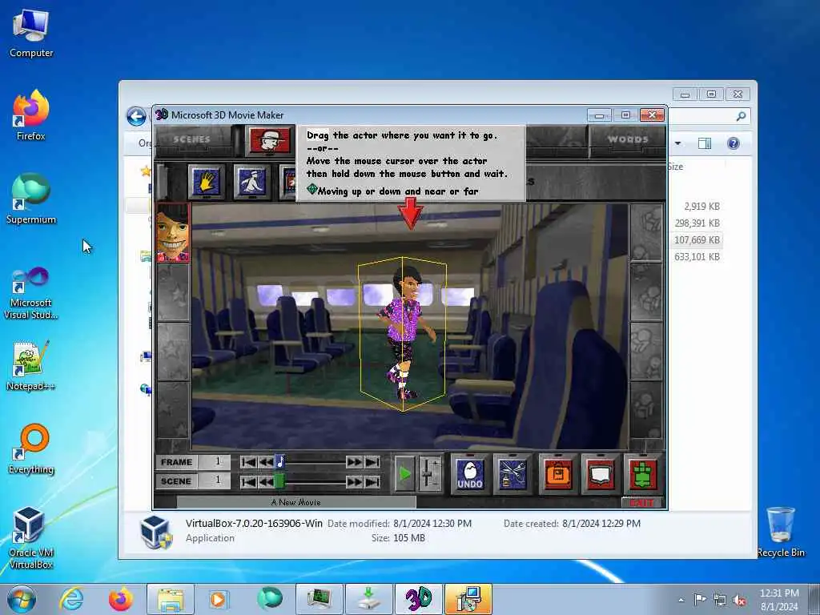Select the yellow hand Select Actor tool
The image size is (820, 615).
[x=207, y=182]
